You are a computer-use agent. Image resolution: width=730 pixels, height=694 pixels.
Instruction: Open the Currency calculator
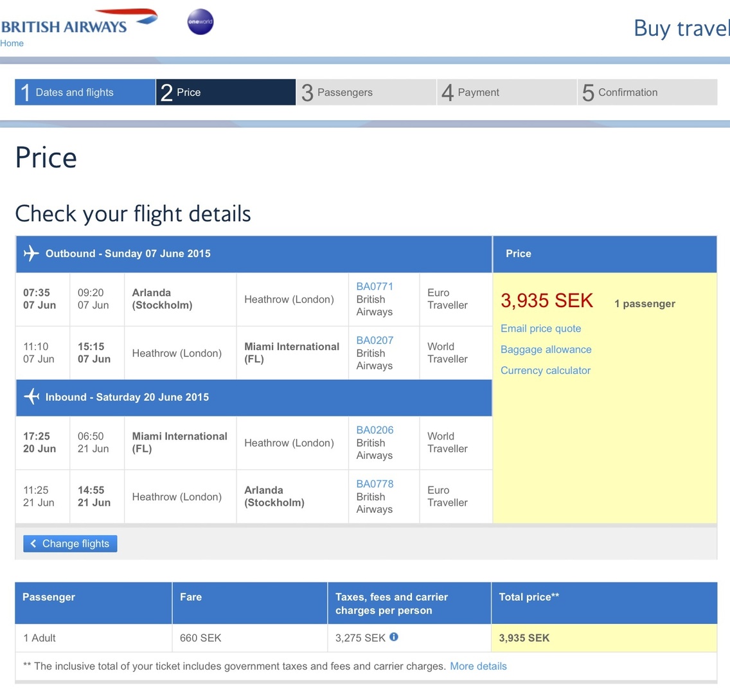[546, 371]
